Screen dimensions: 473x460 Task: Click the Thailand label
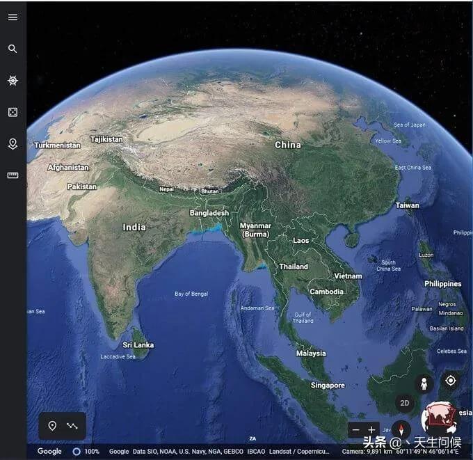click(x=294, y=267)
